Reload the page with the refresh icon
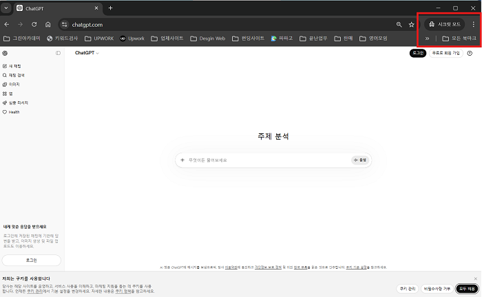Viewport: 482px width, 297px height. tap(34, 25)
